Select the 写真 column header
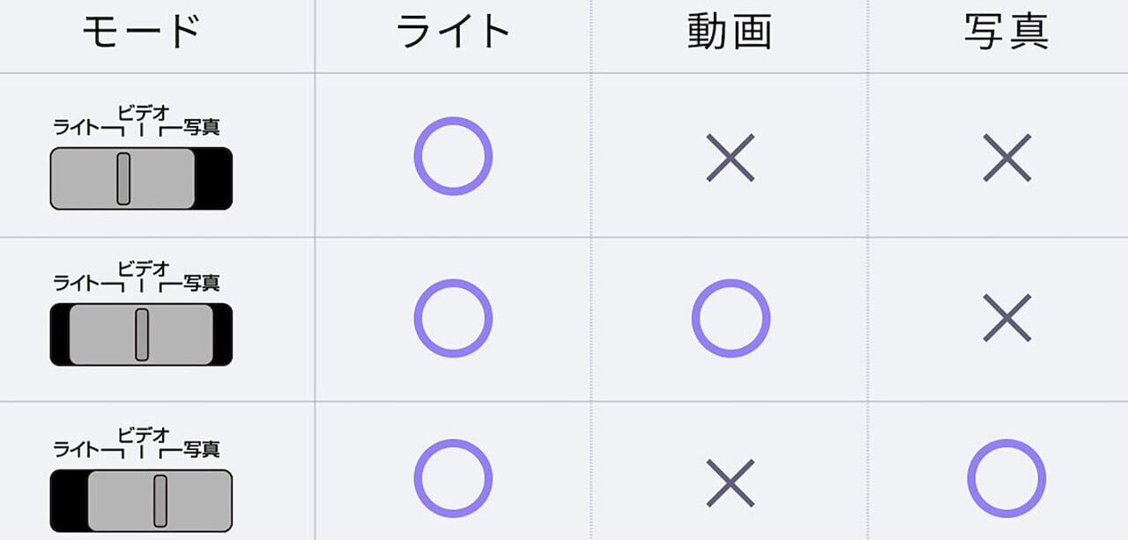Image resolution: width=1128 pixels, height=540 pixels. pos(1006,33)
